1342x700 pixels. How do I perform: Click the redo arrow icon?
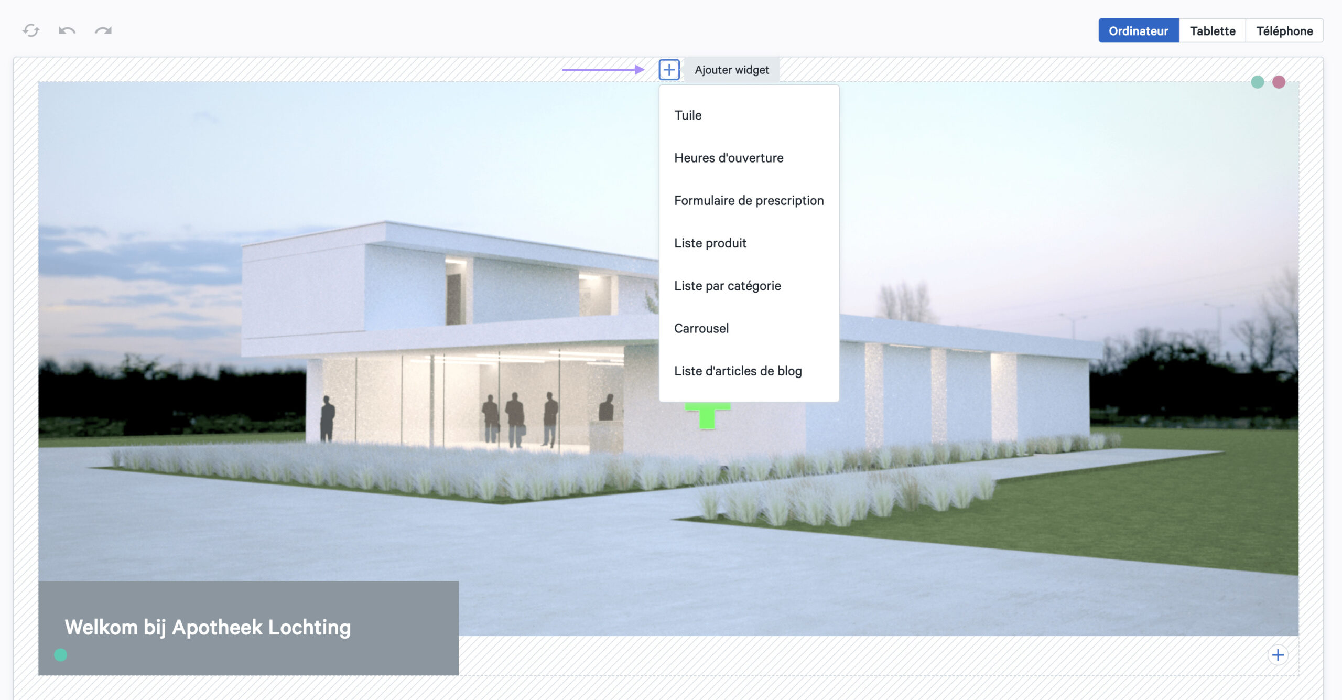click(103, 31)
